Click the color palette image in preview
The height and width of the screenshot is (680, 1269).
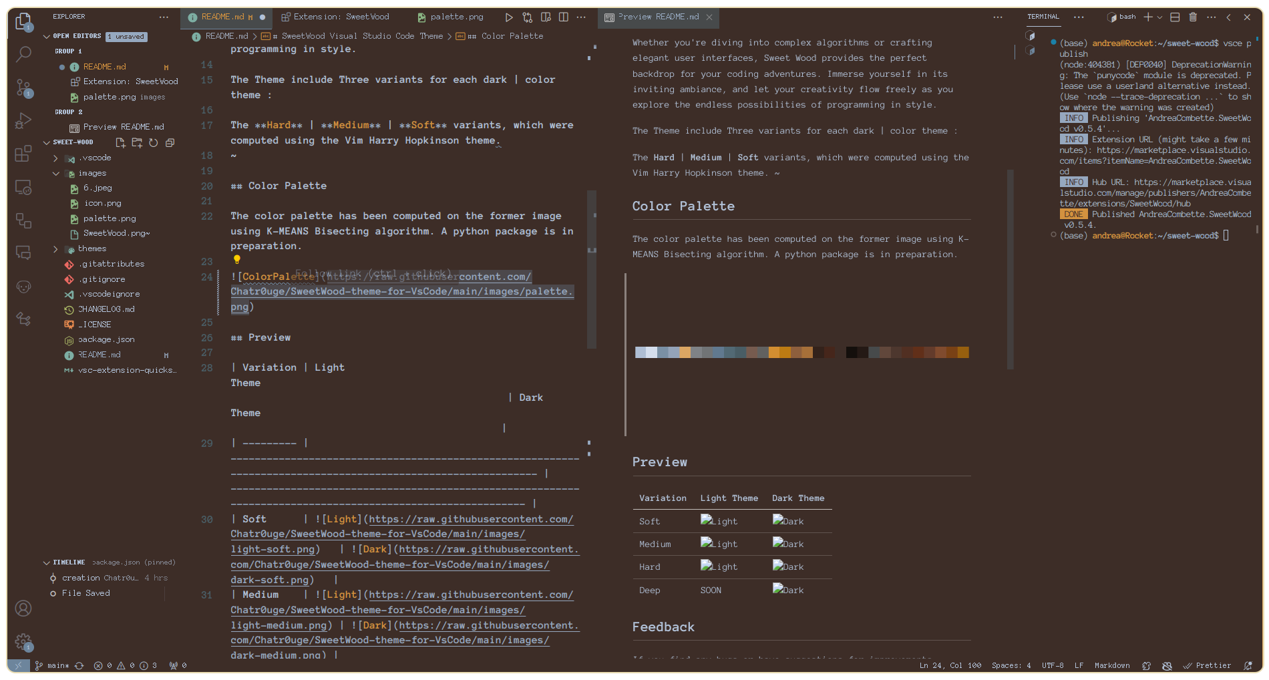tap(801, 352)
